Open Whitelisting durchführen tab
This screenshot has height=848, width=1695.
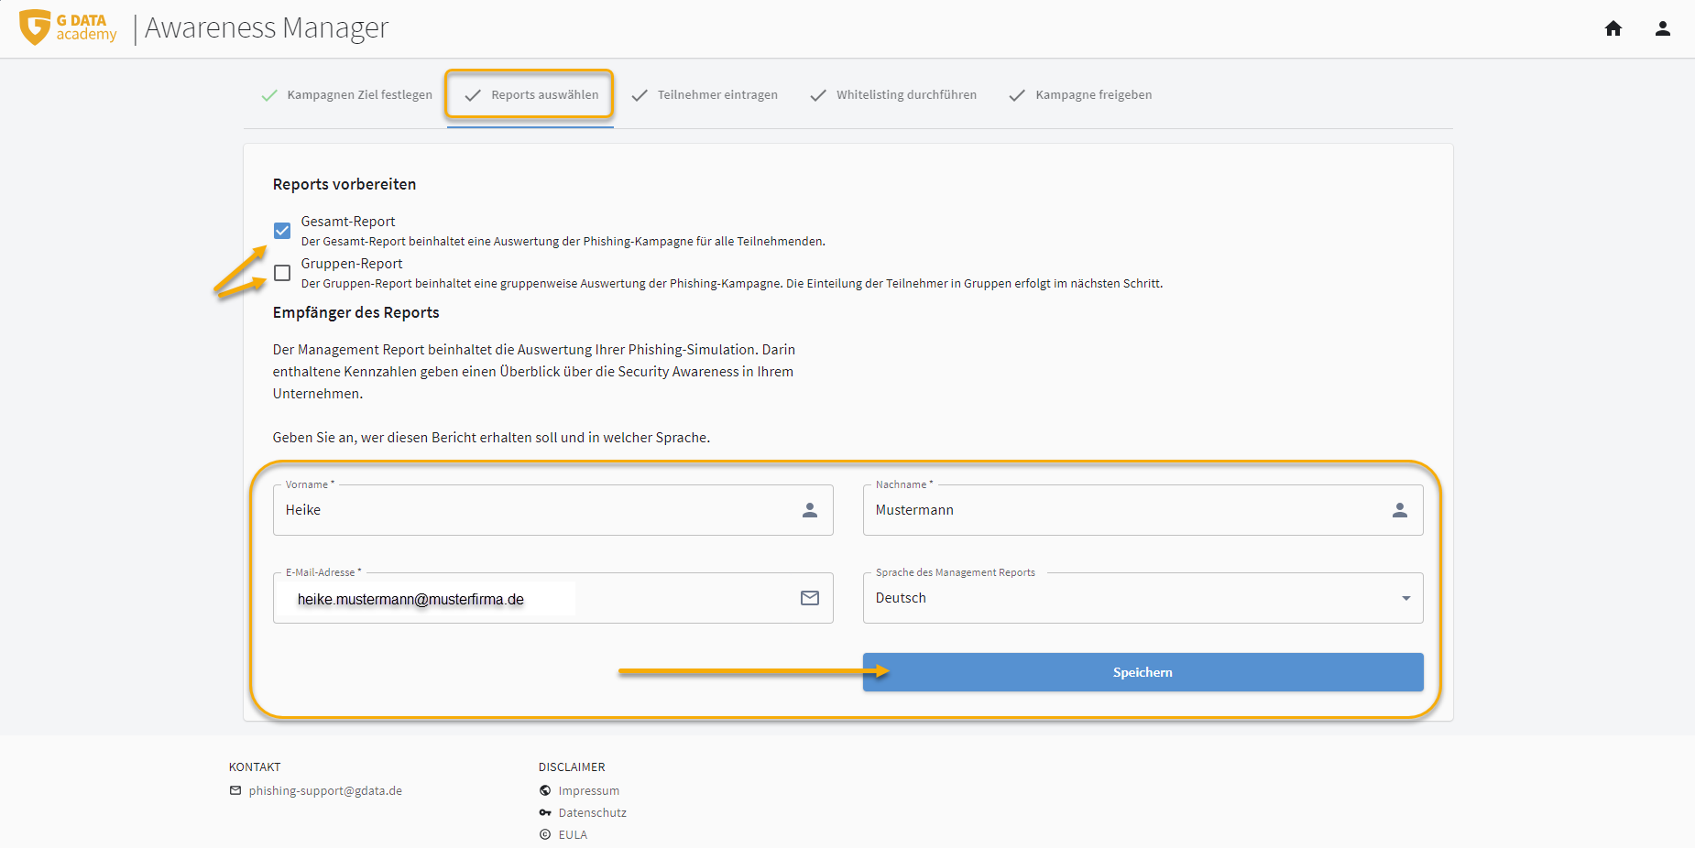(893, 95)
